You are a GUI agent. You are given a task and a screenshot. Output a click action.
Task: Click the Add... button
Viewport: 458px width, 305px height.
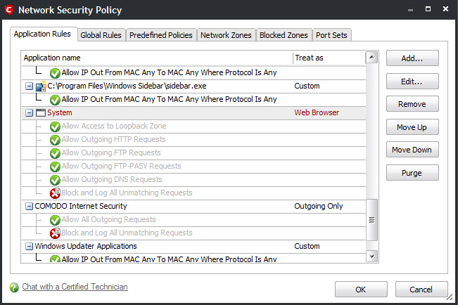[412, 58]
